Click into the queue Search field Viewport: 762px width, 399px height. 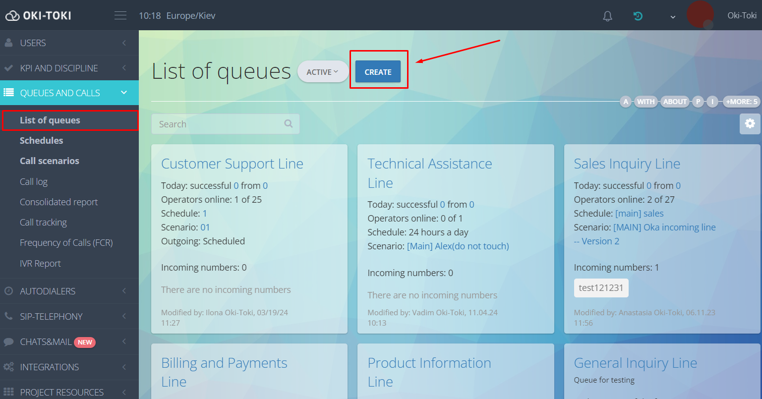coord(218,124)
